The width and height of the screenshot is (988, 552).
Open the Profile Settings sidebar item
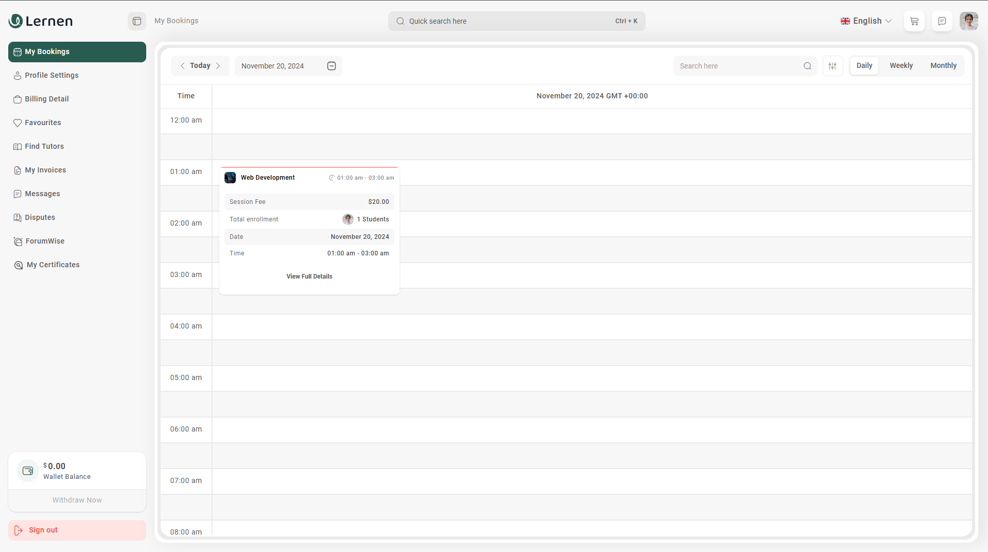coord(51,75)
